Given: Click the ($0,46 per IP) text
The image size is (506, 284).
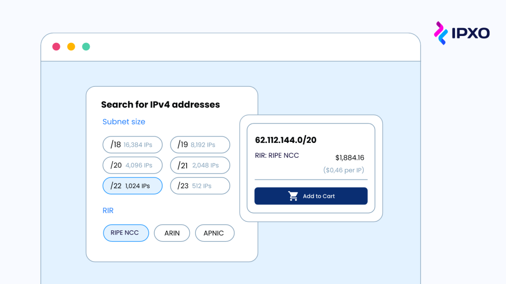Looking at the screenshot, I should pos(344,170).
